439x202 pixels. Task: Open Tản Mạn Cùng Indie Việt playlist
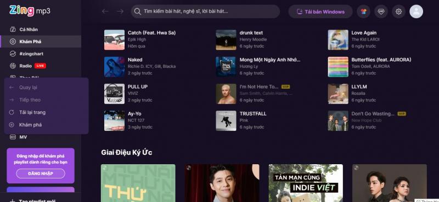coord(306,183)
